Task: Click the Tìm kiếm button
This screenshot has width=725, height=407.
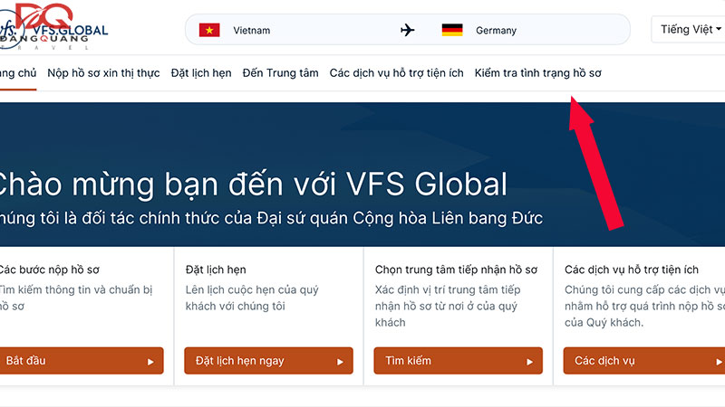Action: coord(459,361)
